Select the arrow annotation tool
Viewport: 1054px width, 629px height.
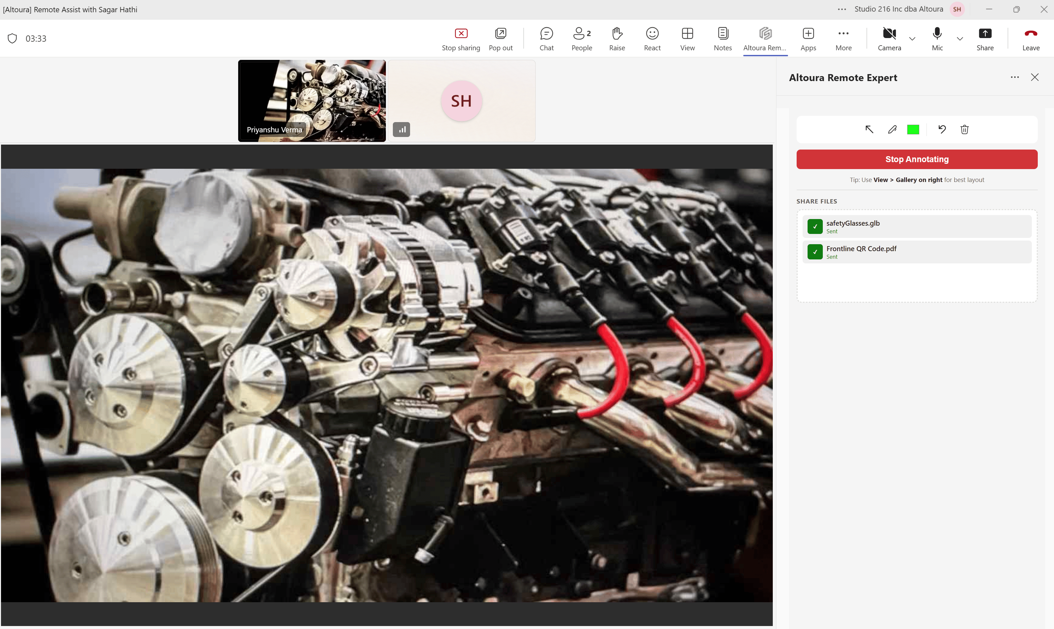[x=869, y=129]
